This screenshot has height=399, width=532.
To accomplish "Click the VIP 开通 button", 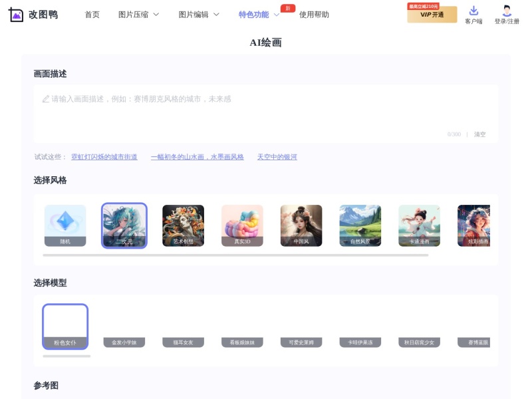I will 432,14.
